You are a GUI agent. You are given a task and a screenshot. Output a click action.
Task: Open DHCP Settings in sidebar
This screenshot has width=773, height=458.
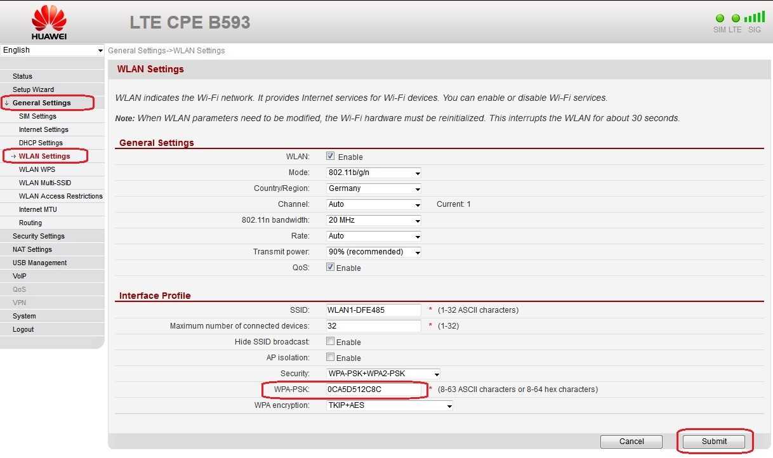tap(41, 143)
